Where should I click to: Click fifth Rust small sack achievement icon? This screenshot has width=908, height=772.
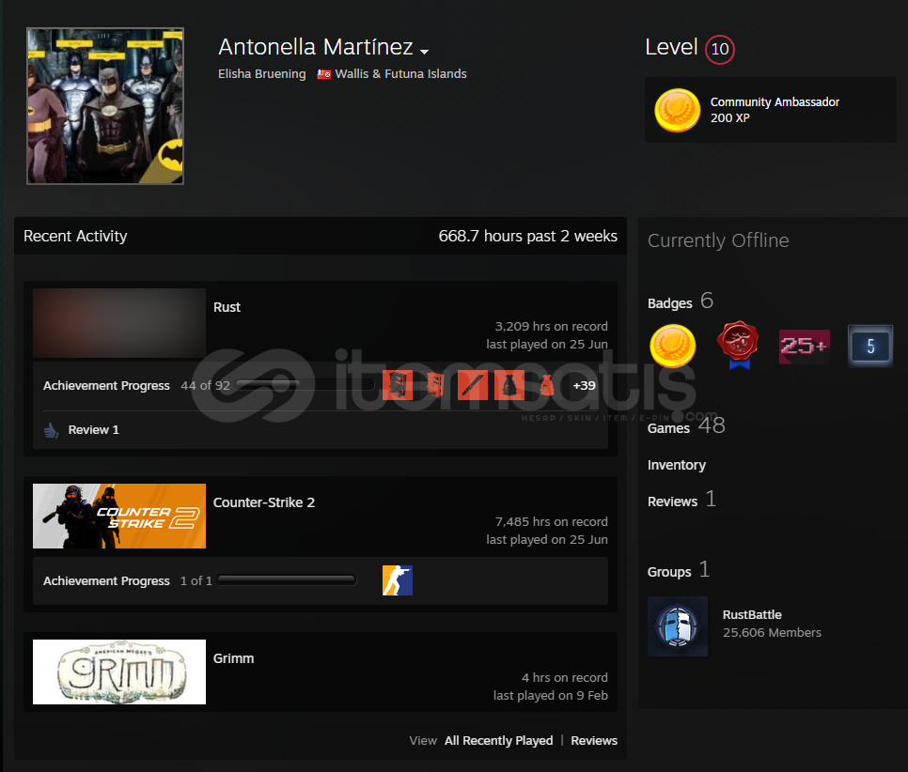click(x=547, y=385)
